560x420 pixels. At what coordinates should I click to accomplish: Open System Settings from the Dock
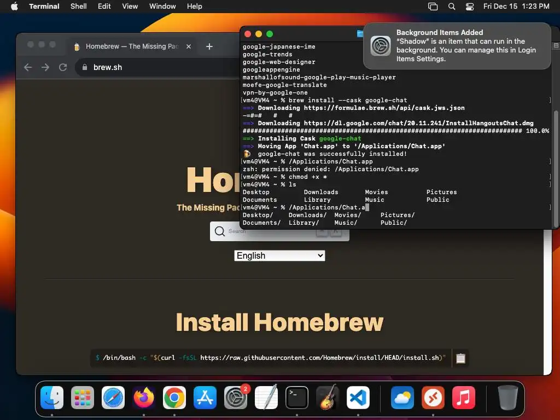tap(236, 397)
